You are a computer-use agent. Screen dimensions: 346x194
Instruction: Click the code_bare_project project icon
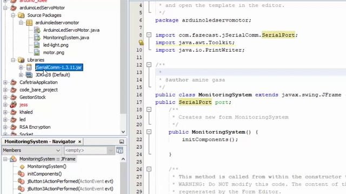(14, 90)
